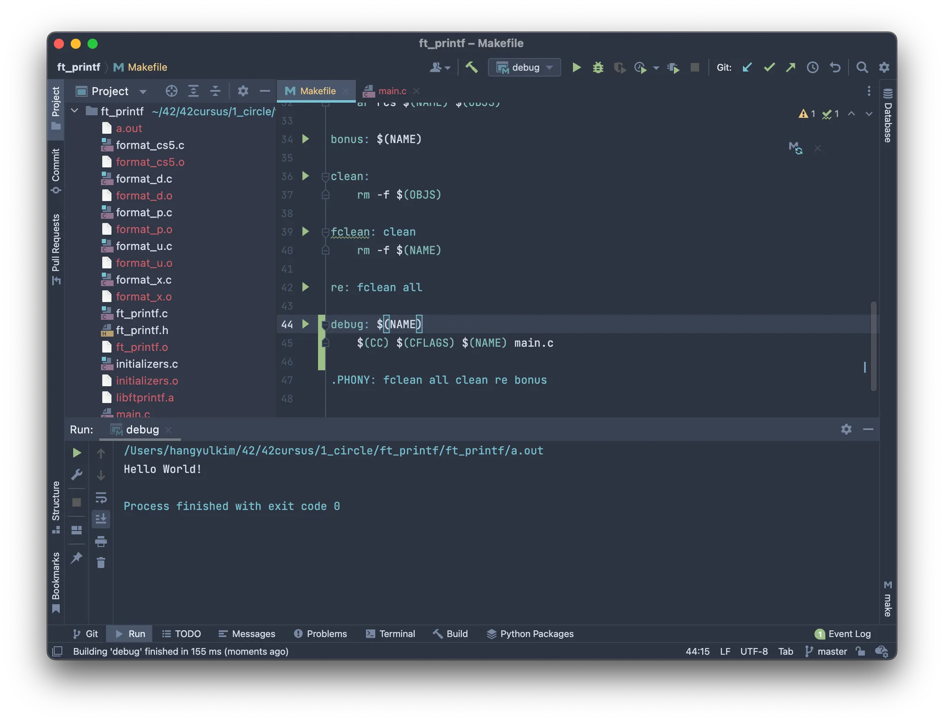This screenshot has width=944, height=722.
Task: Open the Event Log button
Action: click(x=843, y=633)
